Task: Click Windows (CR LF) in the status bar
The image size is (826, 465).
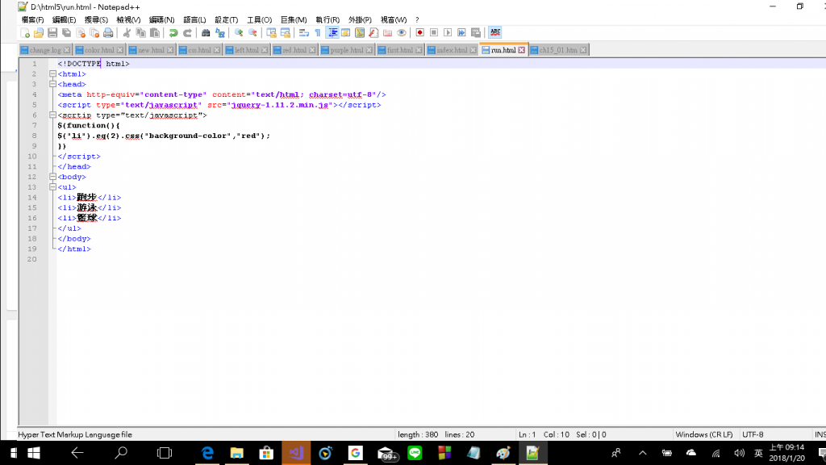Action: click(704, 434)
